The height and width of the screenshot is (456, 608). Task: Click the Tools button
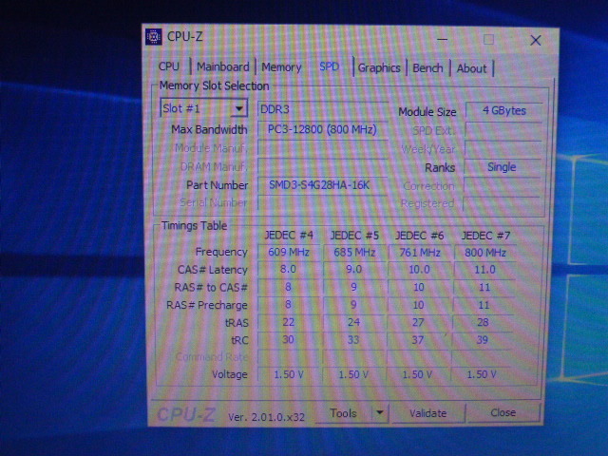343,413
